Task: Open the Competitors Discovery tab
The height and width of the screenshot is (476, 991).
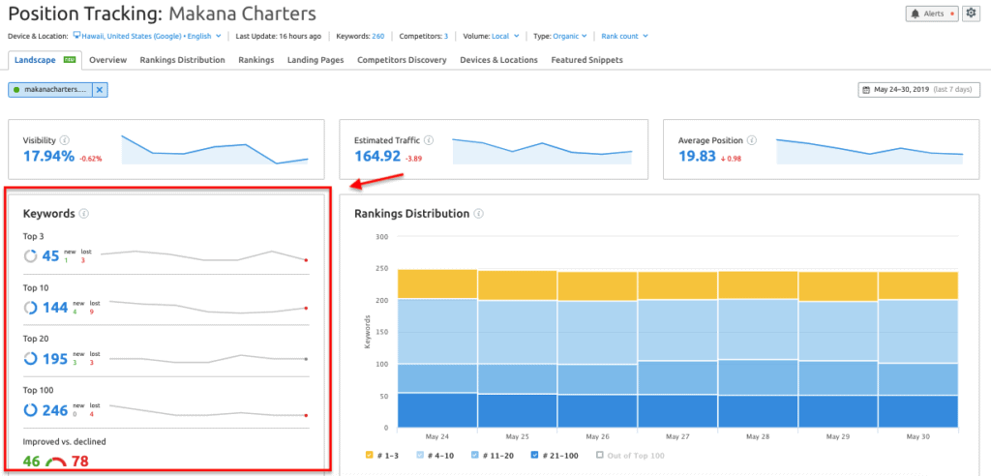Action: click(401, 60)
